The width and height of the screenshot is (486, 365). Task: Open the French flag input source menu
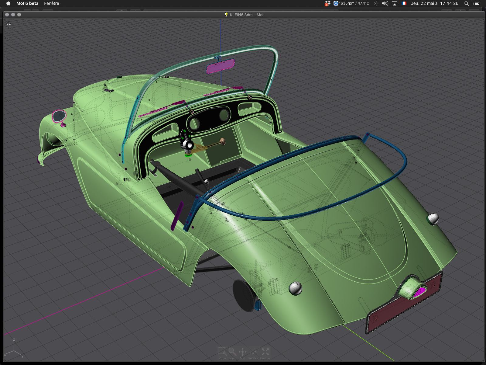tap(404, 3)
